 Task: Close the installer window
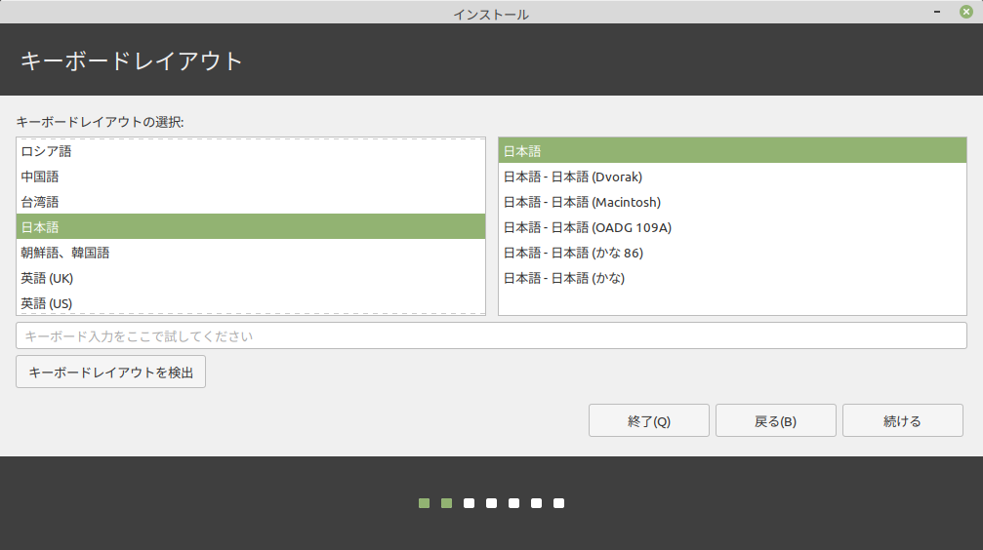click(966, 12)
